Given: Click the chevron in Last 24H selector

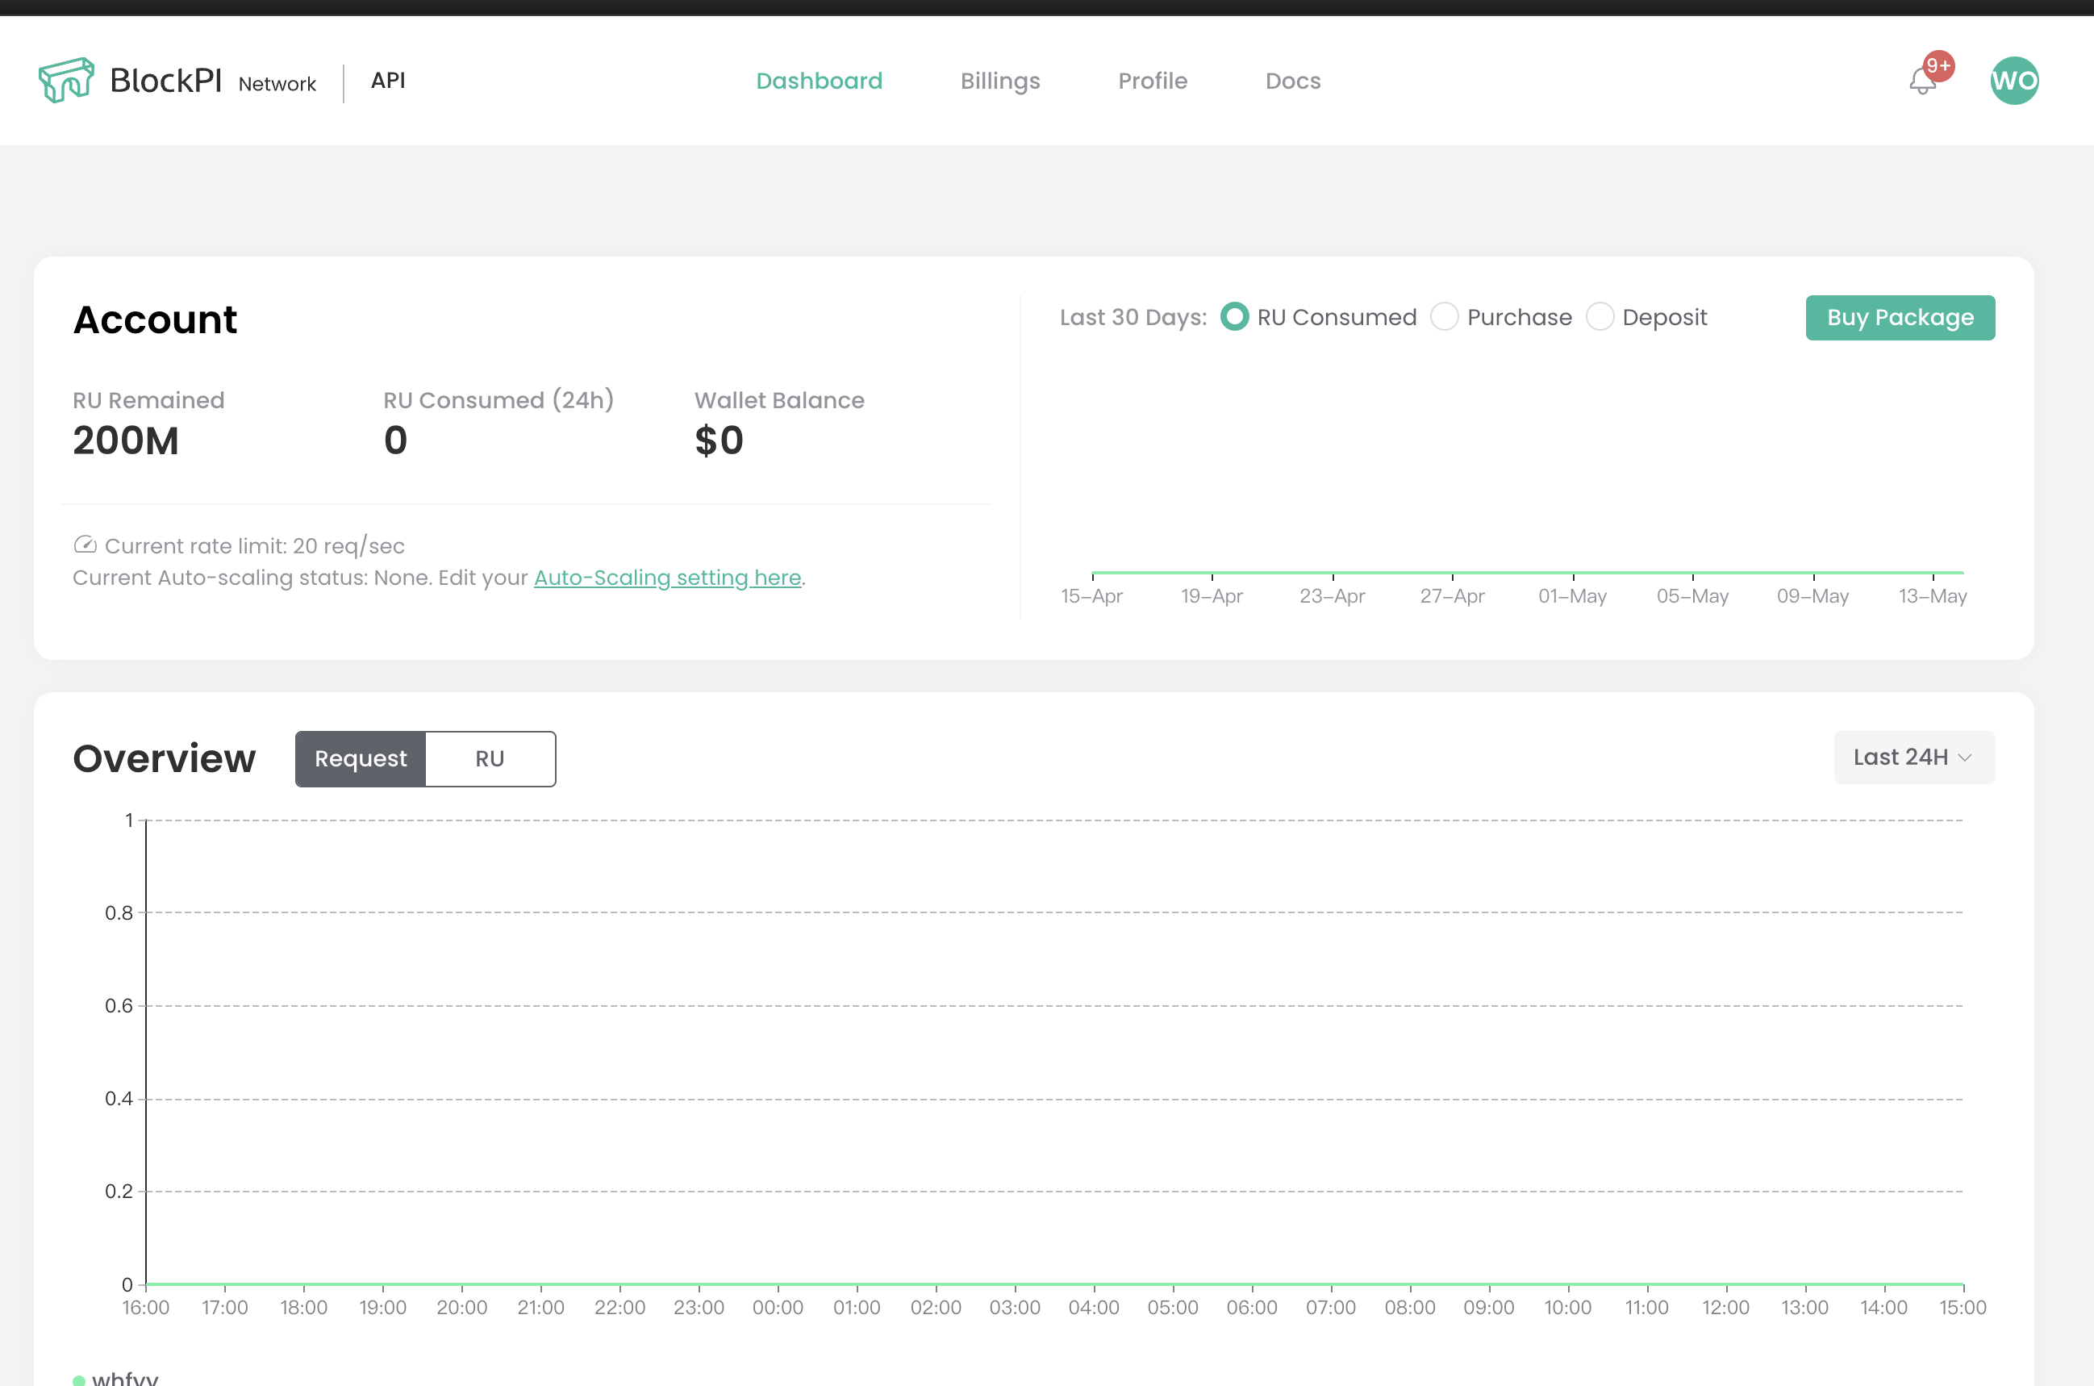Looking at the screenshot, I should (x=1965, y=758).
